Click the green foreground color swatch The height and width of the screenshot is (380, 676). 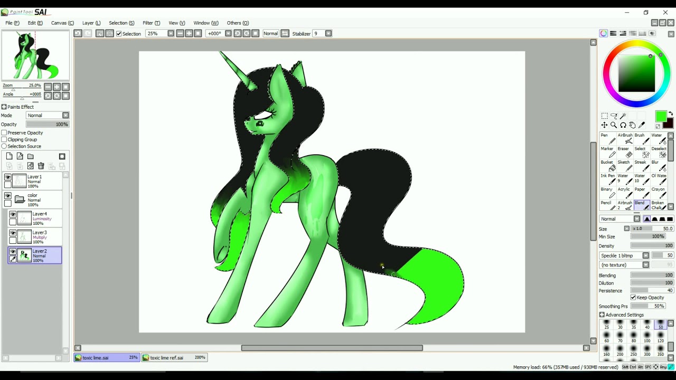[661, 117]
